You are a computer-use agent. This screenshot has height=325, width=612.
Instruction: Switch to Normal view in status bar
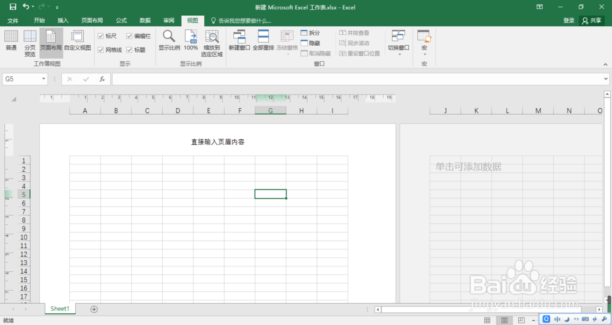[487, 320]
